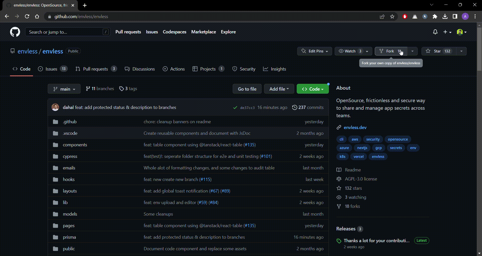Open Add file dropdown

point(279,89)
